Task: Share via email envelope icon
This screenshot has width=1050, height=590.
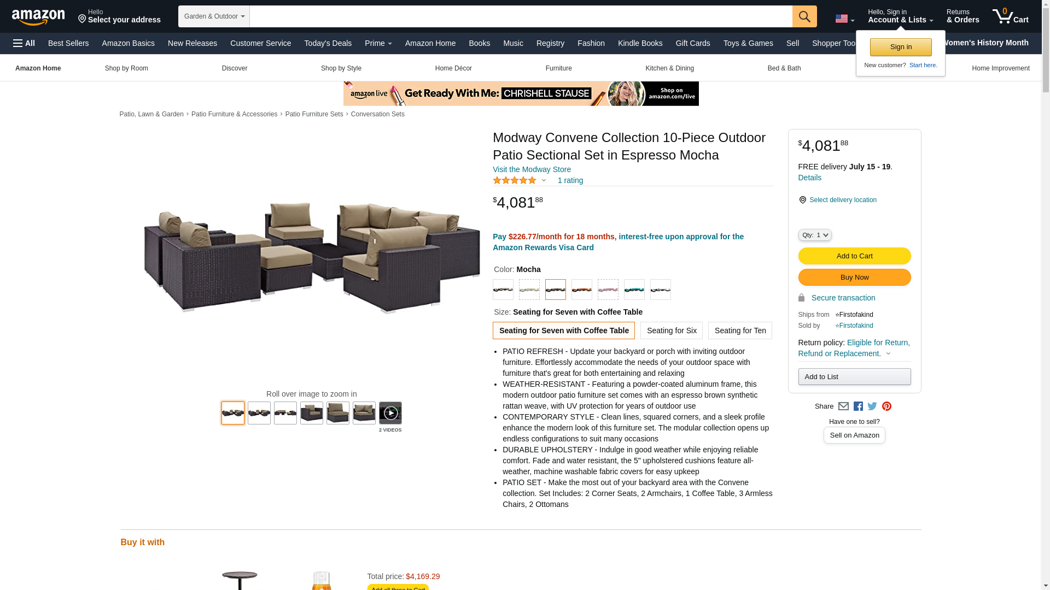Action: [x=843, y=406]
